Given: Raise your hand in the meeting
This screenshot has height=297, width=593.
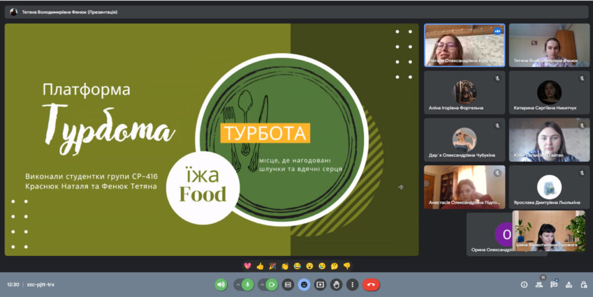Looking at the screenshot, I should [x=336, y=284].
